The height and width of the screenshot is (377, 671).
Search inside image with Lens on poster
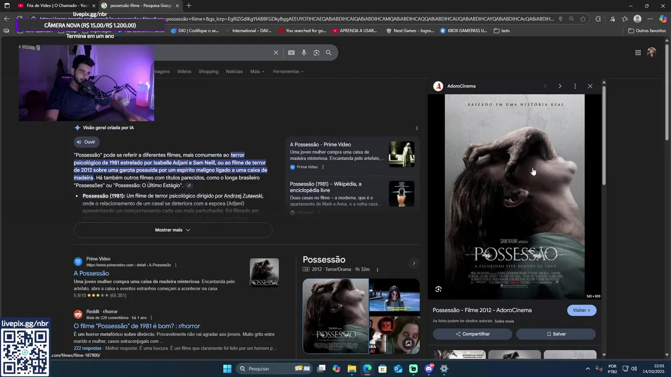(438, 289)
